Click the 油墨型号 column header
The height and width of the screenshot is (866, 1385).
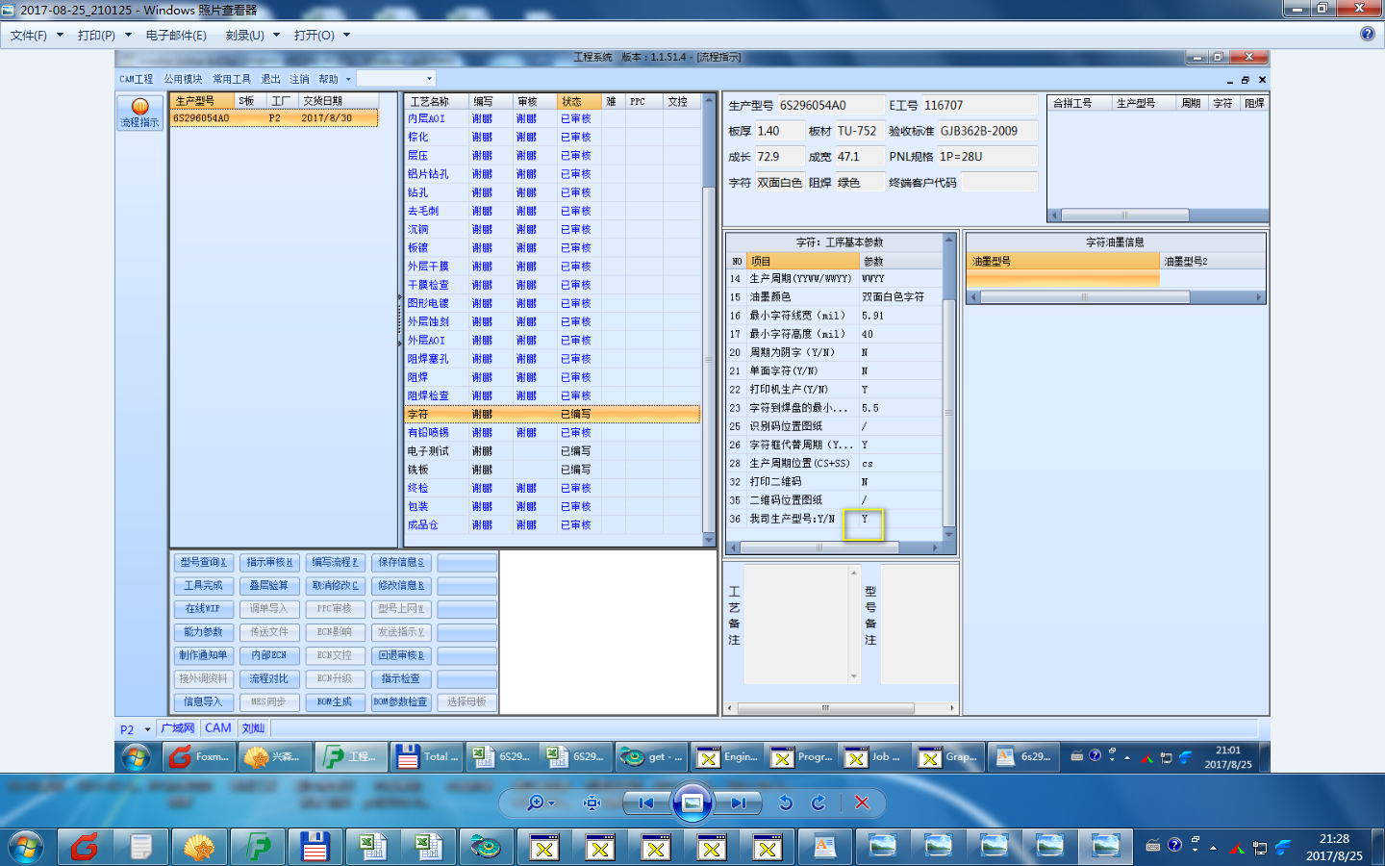1063,261
